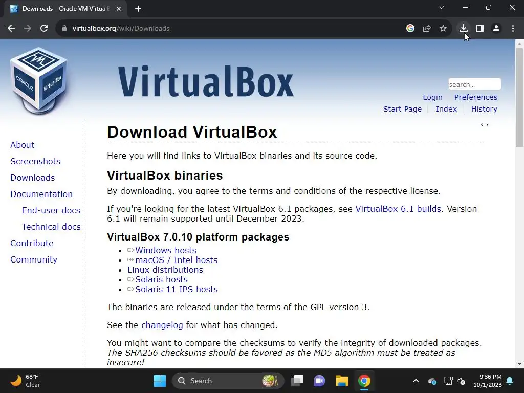Open the Google account icon in address bar
Screen dimensions: 524x393
(x=410, y=29)
